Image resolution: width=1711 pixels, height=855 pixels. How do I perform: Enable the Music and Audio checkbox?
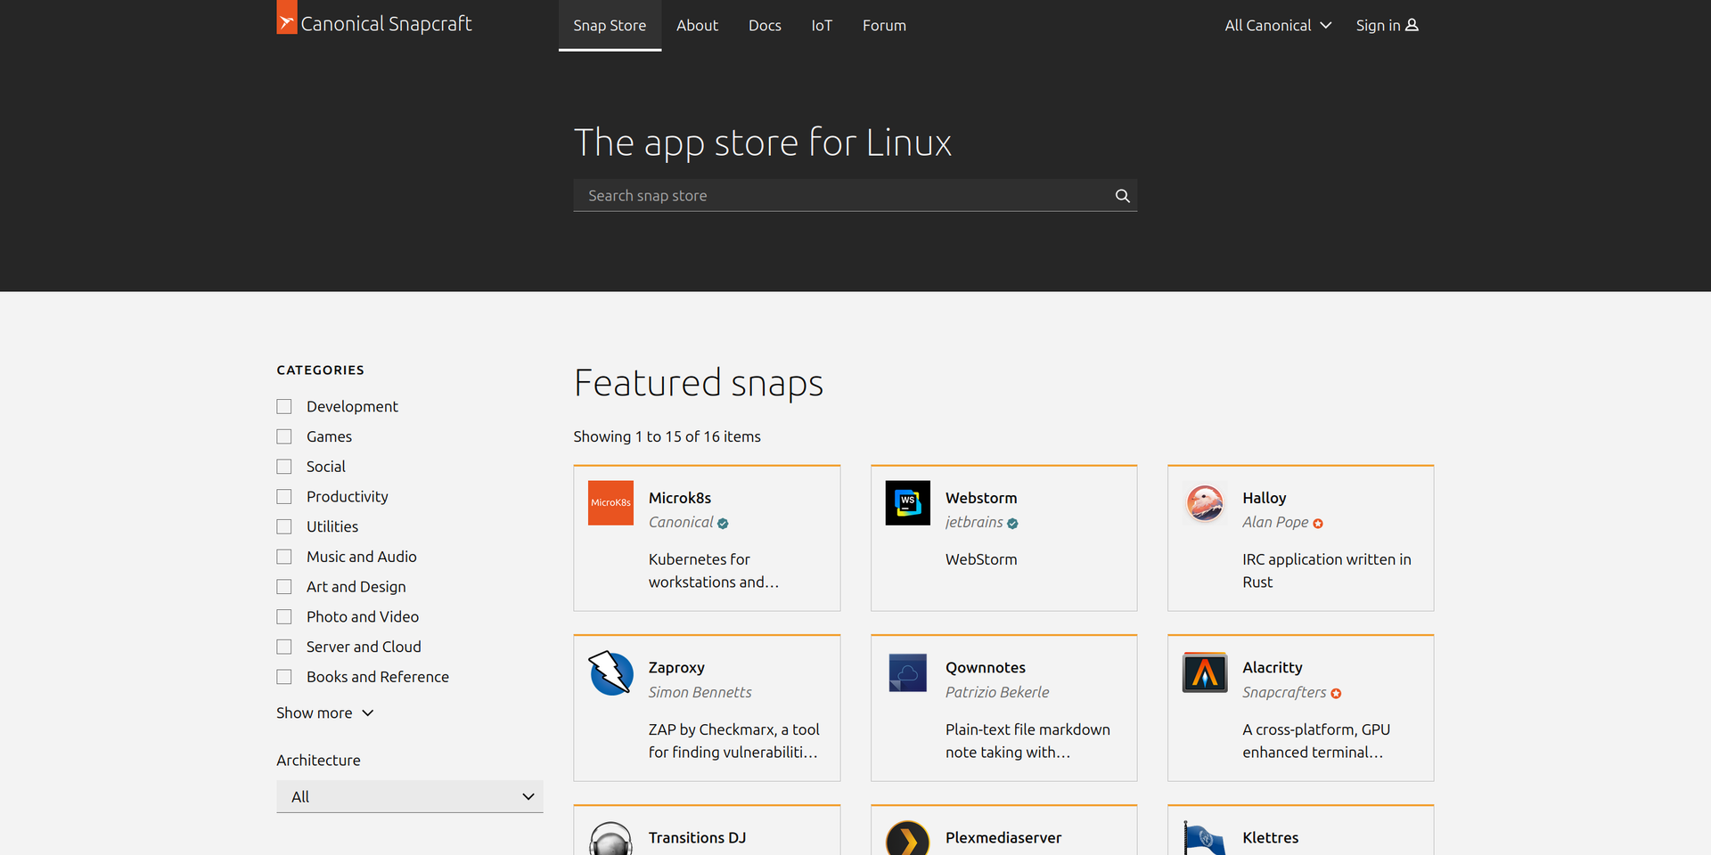pos(284,557)
